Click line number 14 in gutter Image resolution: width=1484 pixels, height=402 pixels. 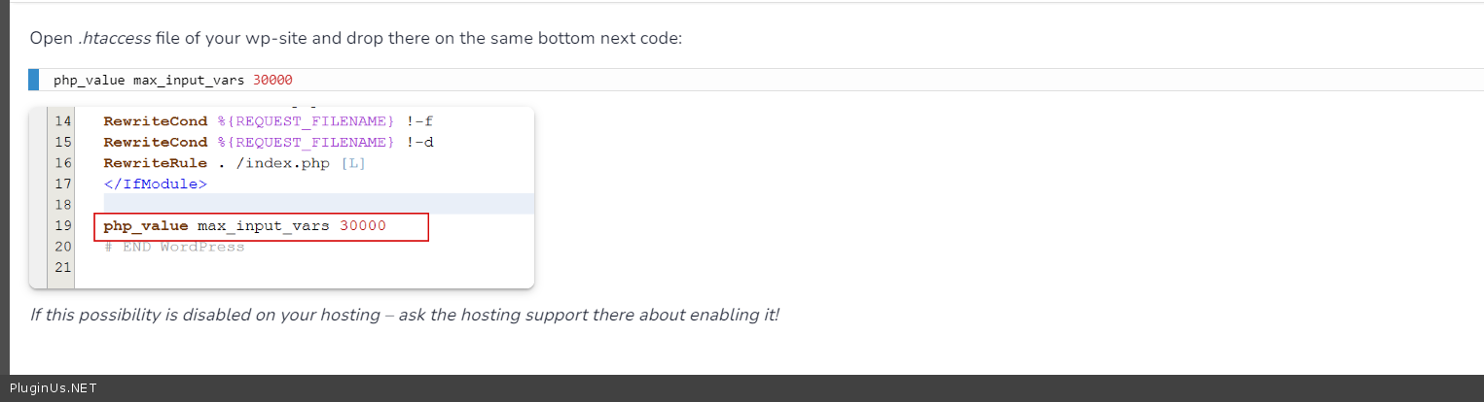pos(63,121)
